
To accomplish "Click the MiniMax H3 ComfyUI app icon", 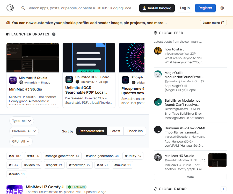I will (x=14, y=190).
